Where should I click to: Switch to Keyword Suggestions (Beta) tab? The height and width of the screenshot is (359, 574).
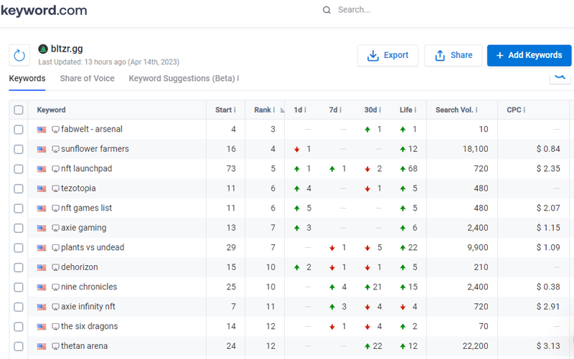coord(183,79)
